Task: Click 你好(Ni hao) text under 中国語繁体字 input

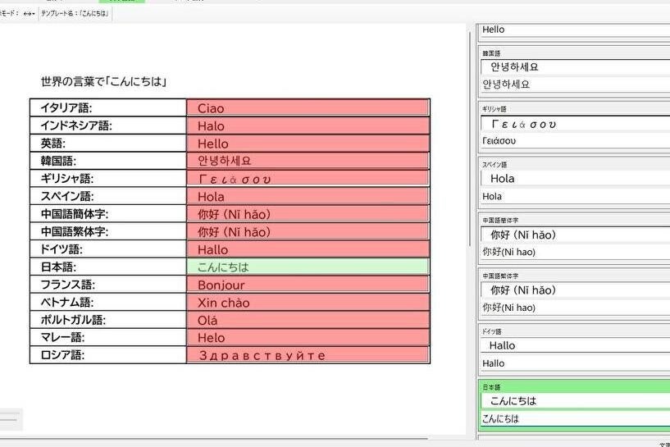Action: coord(508,308)
